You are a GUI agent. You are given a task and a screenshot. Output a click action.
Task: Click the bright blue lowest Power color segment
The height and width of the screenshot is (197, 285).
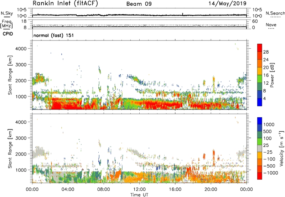260,102
